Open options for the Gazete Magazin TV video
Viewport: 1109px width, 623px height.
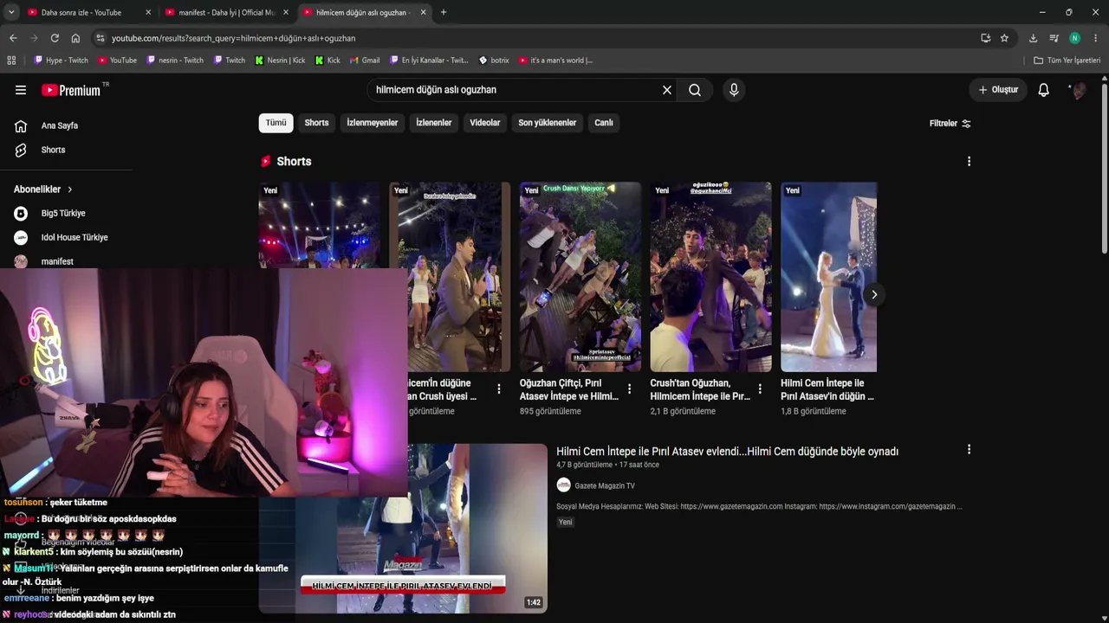(x=969, y=449)
